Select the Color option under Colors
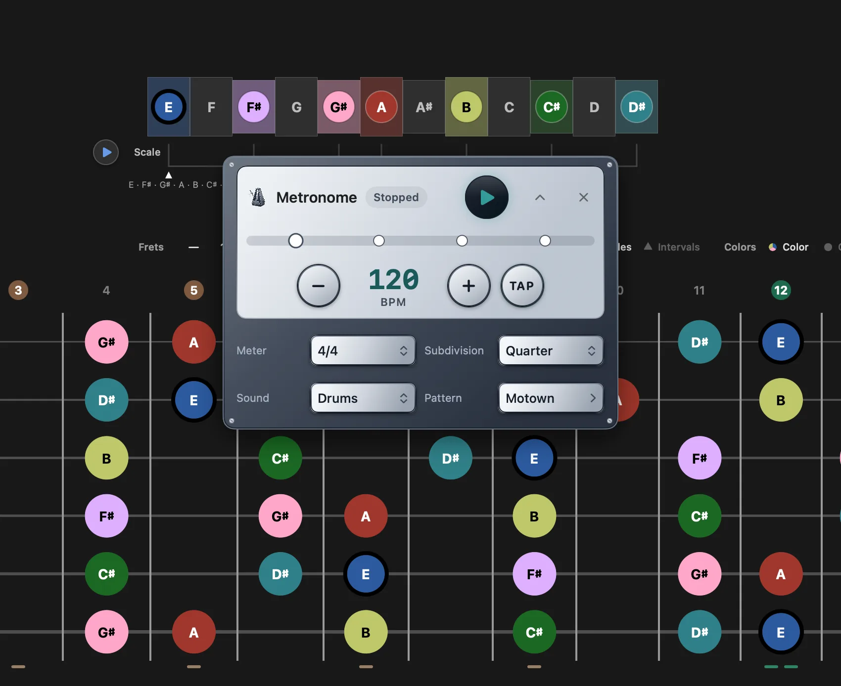The height and width of the screenshot is (686, 841). tap(789, 247)
